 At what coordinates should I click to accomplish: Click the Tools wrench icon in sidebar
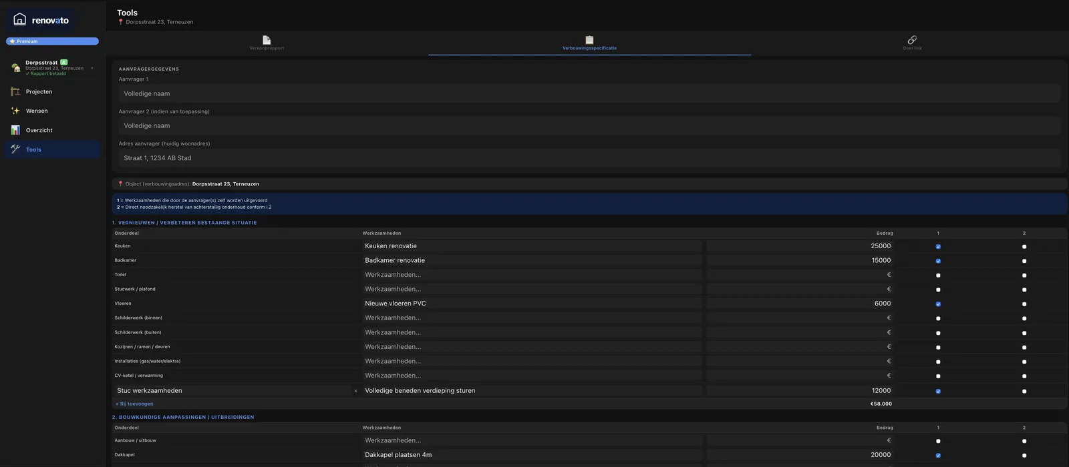[x=15, y=149]
